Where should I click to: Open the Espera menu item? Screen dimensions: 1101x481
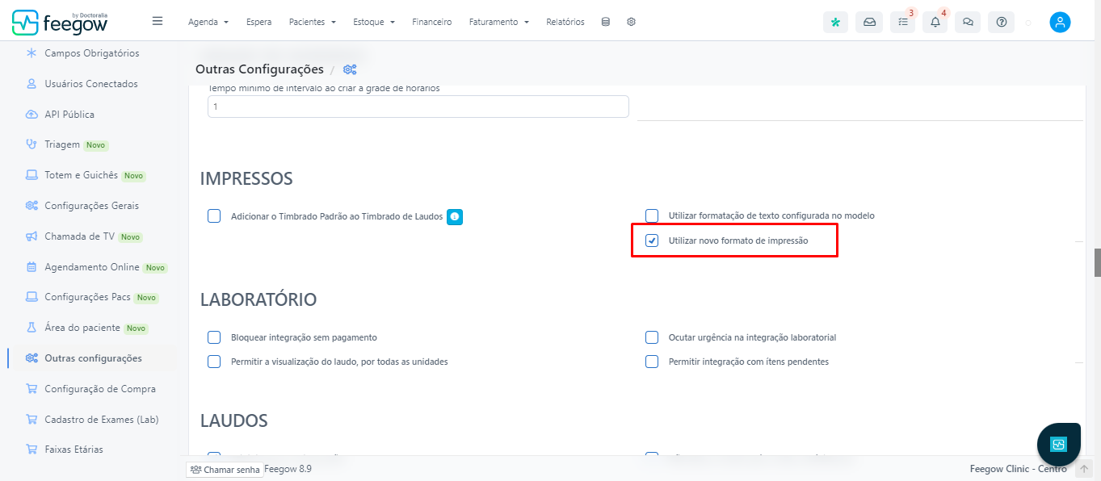pyautogui.click(x=259, y=22)
